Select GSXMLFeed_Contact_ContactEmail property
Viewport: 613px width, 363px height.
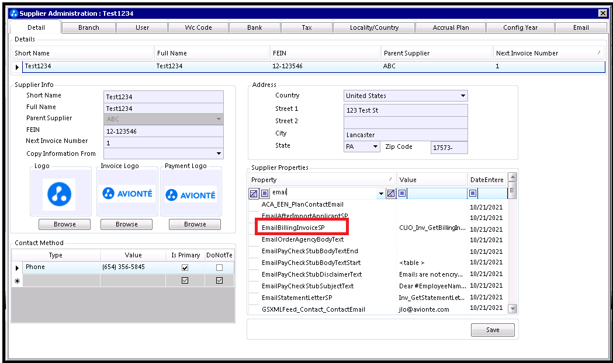coord(313,309)
